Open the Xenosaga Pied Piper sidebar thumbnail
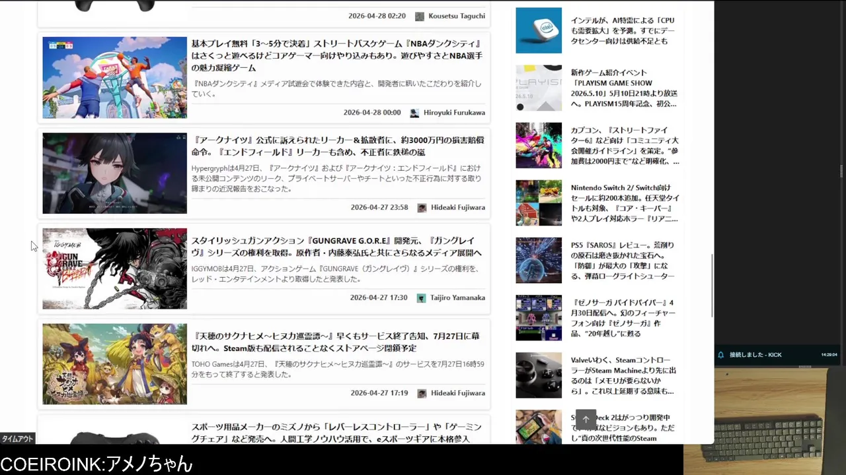This screenshot has width=846, height=475. pyautogui.click(x=539, y=317)
